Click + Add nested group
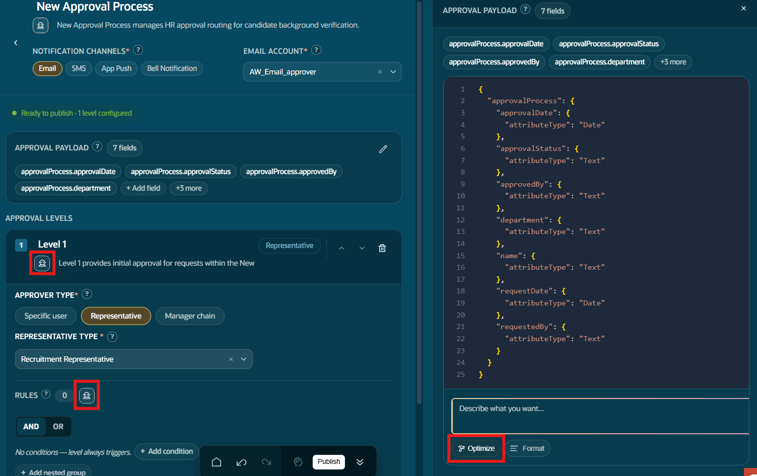 click(x=53, y=472)
